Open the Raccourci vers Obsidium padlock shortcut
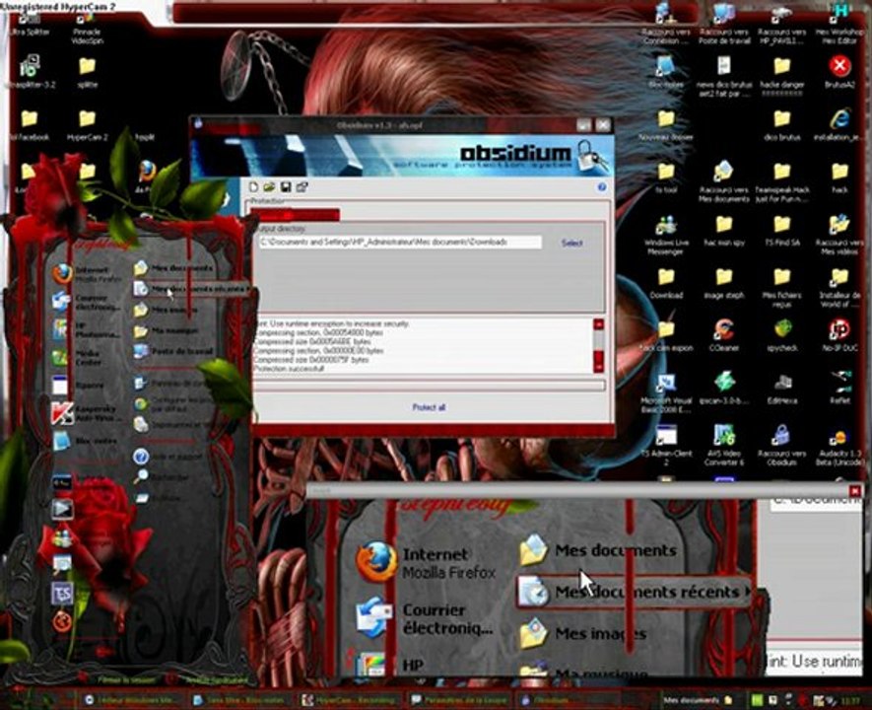Screen dimensions: 872x710 pyautogui.click(x=782, y=445)
